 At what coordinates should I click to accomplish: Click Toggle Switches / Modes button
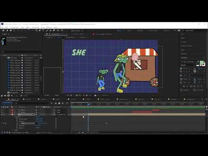point(44,132)
